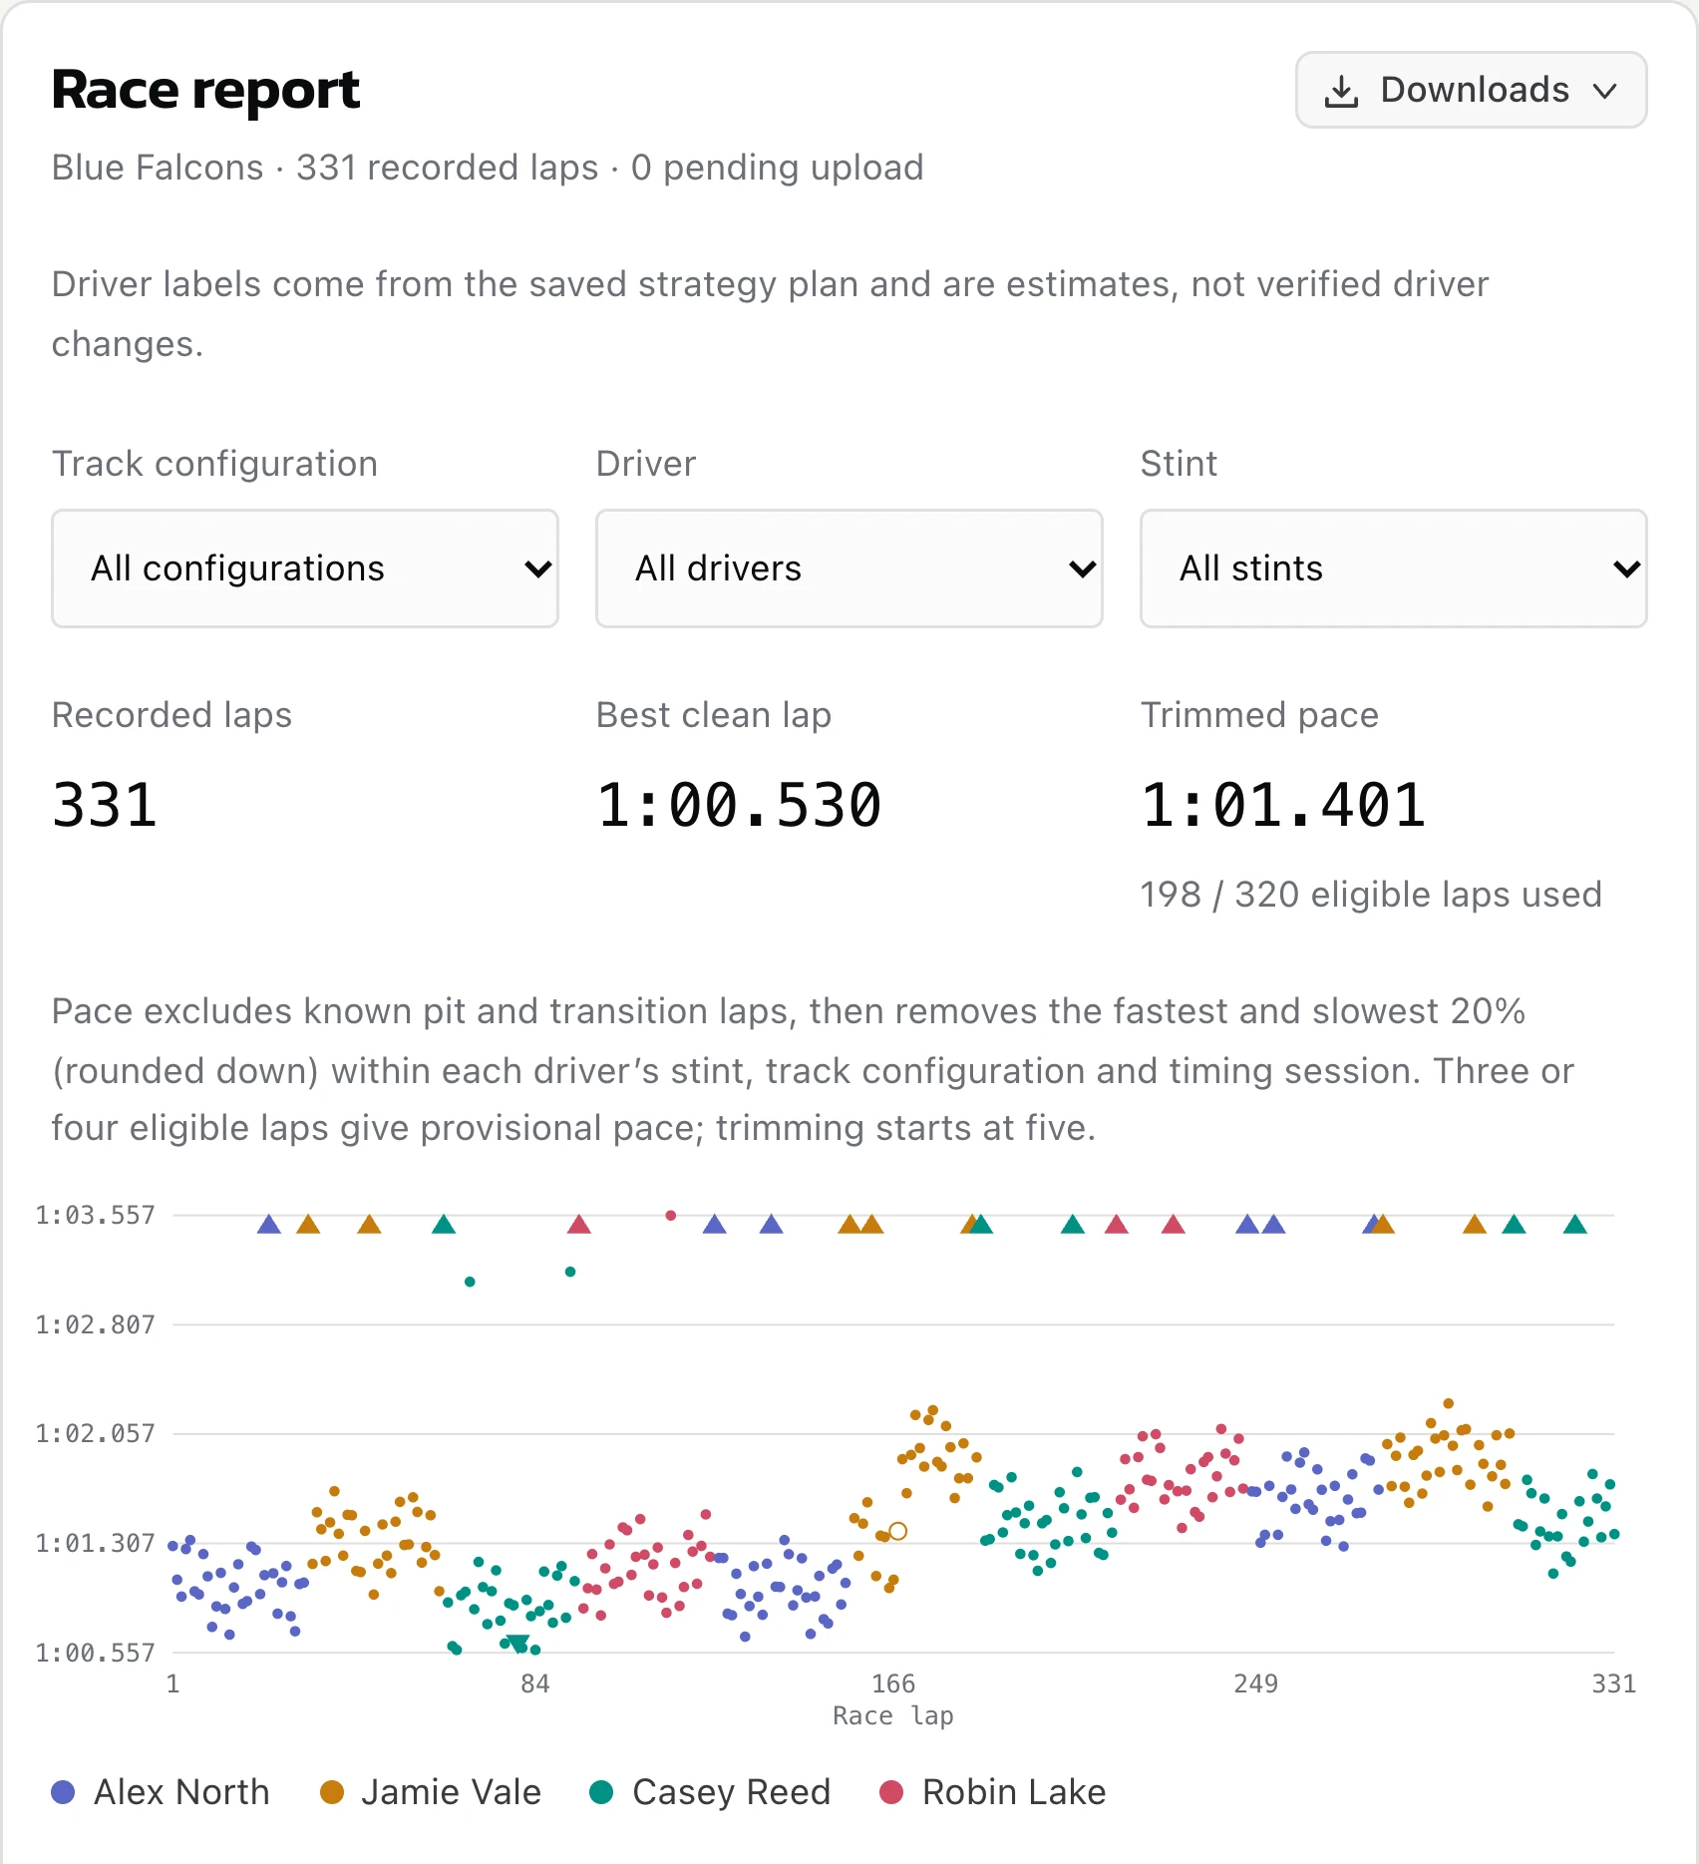The image size is (1699, 1864).
Task: Expand the Downloads chevron
Action: (x=1604, y=91)
